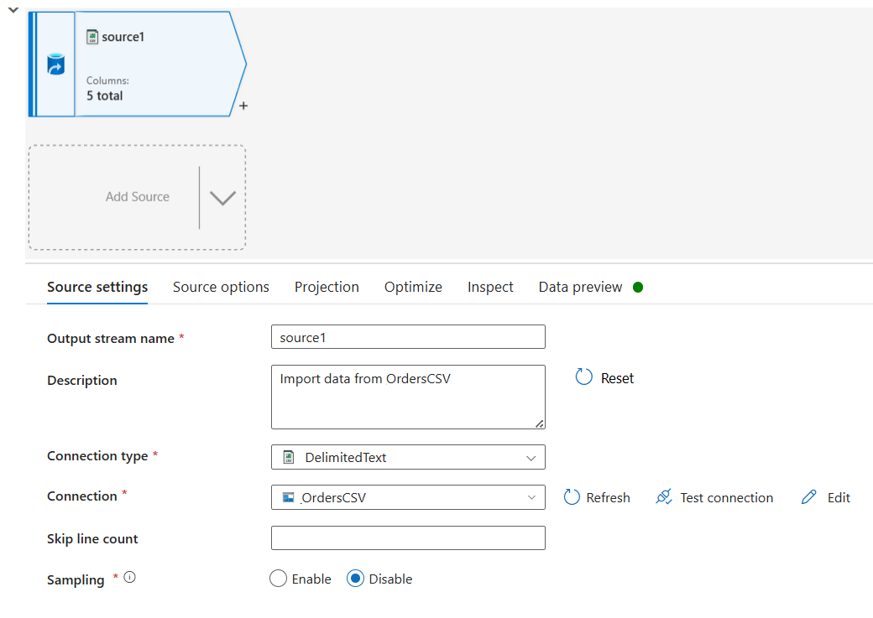
Task: Run Test connection
Action: tap(727, 498)
